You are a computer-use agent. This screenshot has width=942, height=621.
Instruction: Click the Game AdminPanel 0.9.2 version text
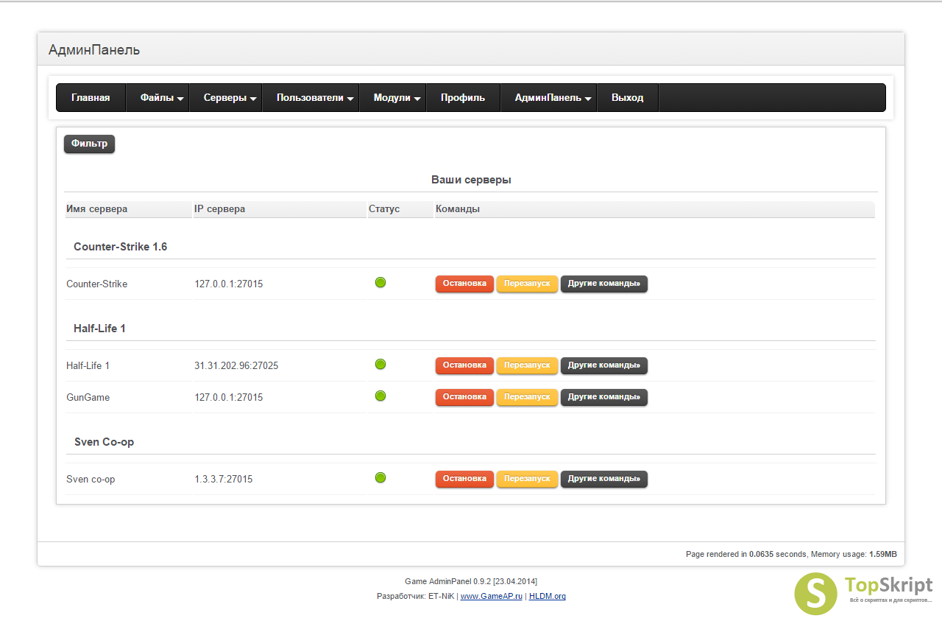point(471,582)
